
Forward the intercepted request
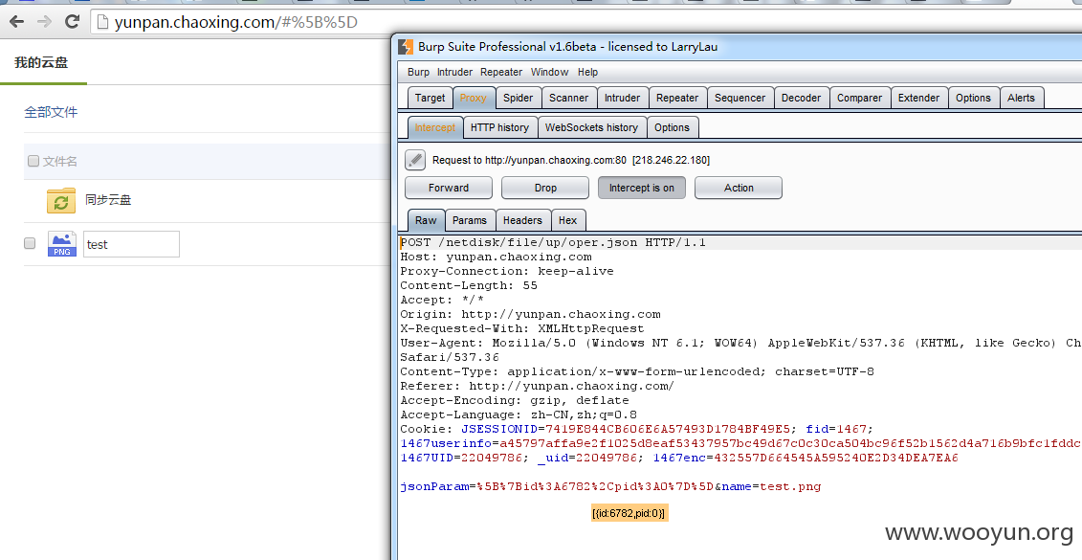(x=449, y=188)
